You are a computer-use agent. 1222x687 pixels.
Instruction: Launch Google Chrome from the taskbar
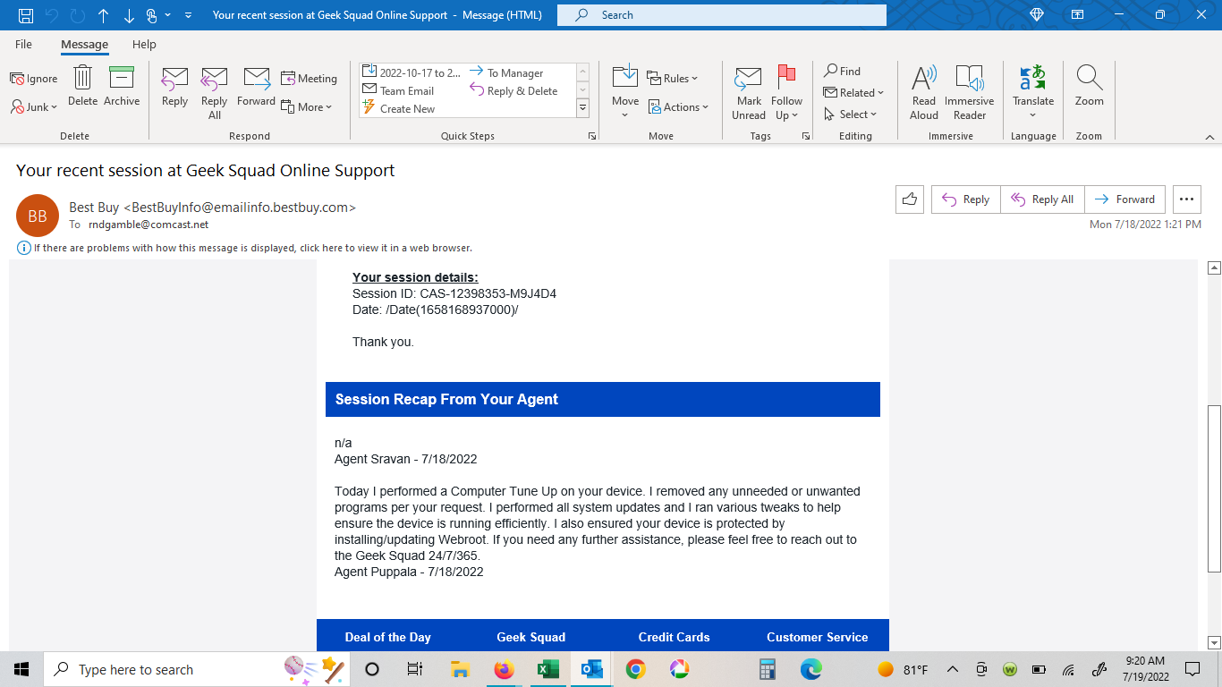point(633,668)
